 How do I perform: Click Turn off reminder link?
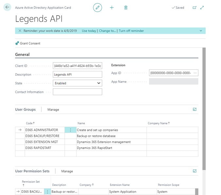131,31
